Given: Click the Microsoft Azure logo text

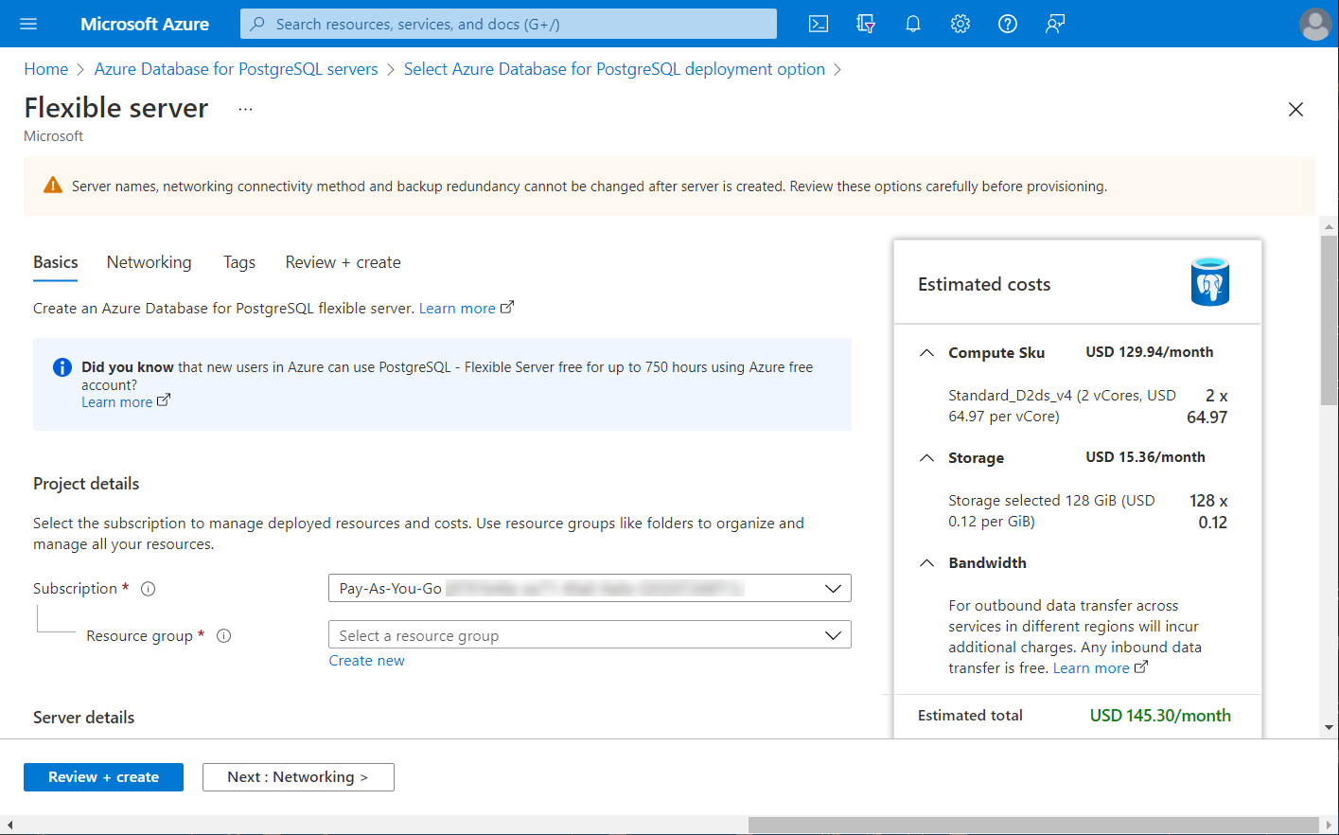Looking at the screenshot, I should point(145,24).
